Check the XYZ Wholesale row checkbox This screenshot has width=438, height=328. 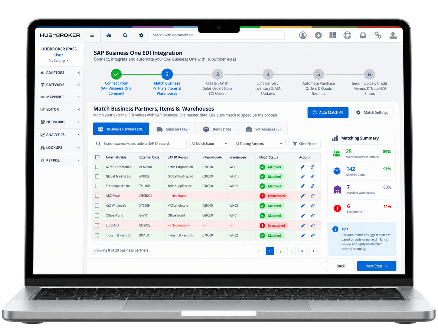click(x=97, y=206)
